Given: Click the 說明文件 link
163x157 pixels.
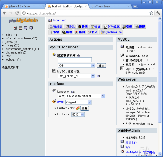Looking at the screenshot, I should click(x=131, y=142).
